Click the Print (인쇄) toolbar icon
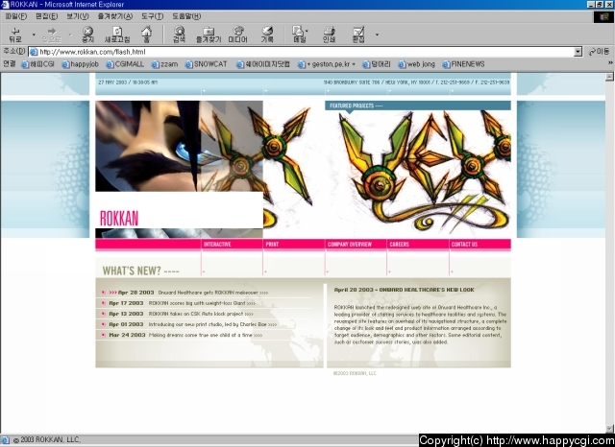The width and height of the screenshot is (615, 447). point(329,35)
